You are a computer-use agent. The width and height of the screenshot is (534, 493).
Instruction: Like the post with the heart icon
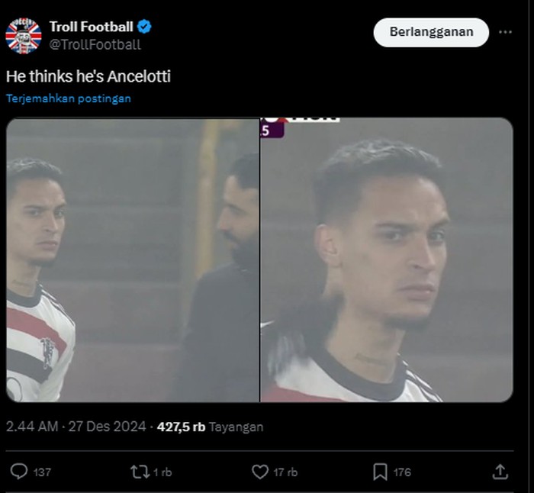coord(260,472)
